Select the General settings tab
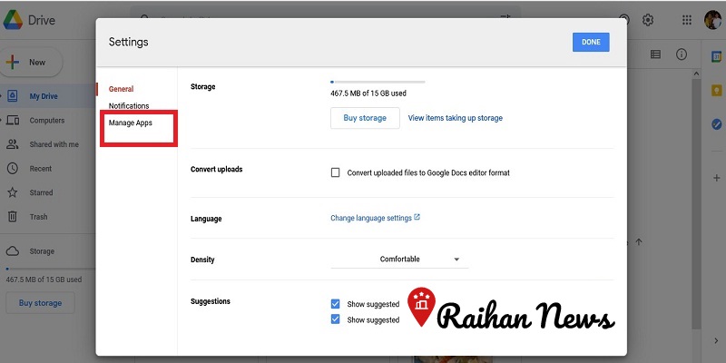726x363 pixels. 121,89
